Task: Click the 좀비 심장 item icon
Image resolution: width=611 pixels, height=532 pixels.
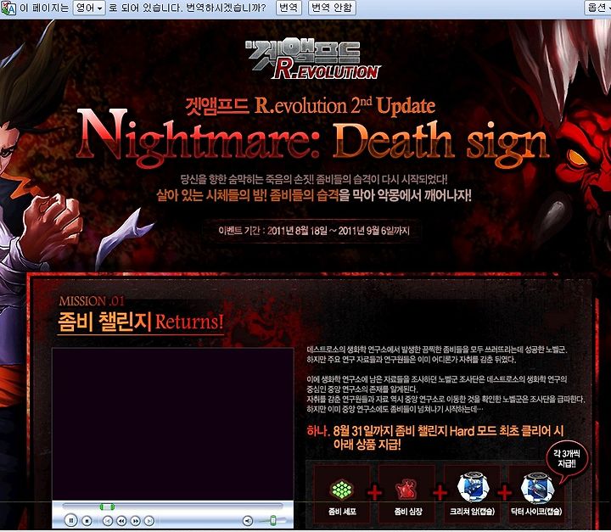Action: click(406, 490)
